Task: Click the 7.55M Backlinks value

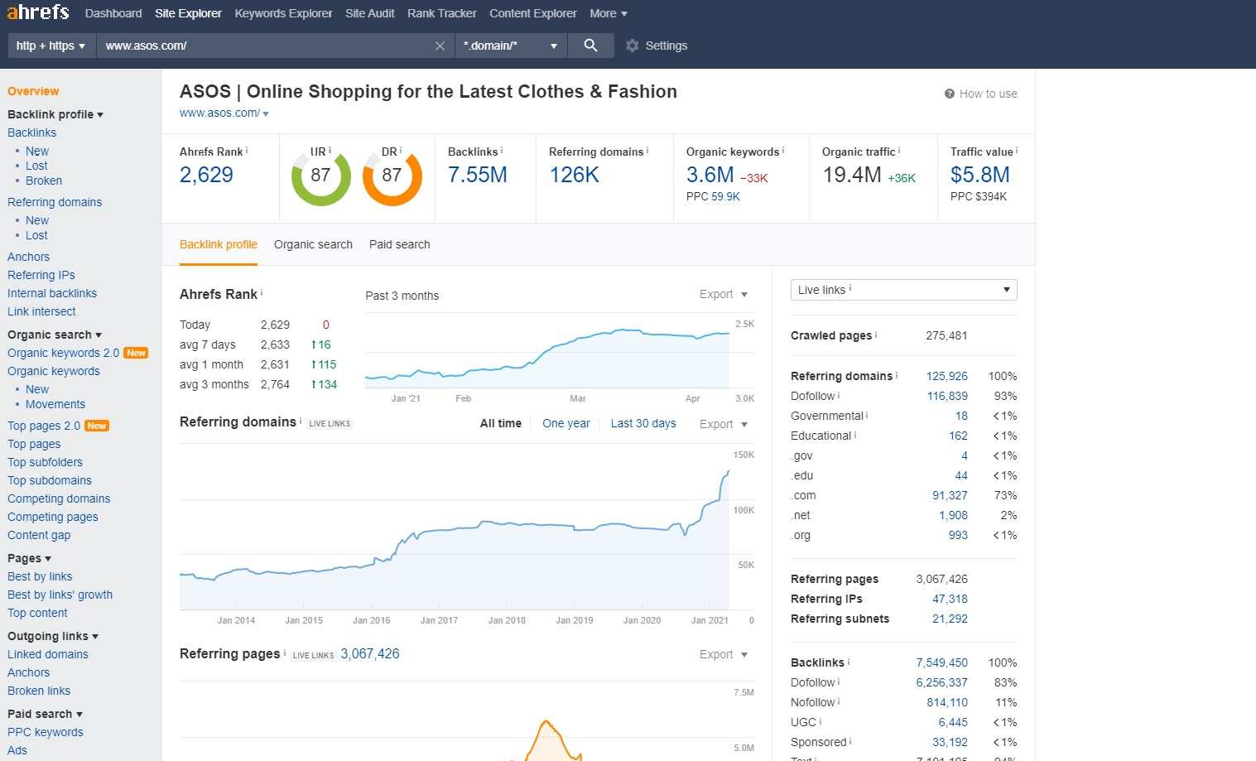Action: tap(478, 175)
